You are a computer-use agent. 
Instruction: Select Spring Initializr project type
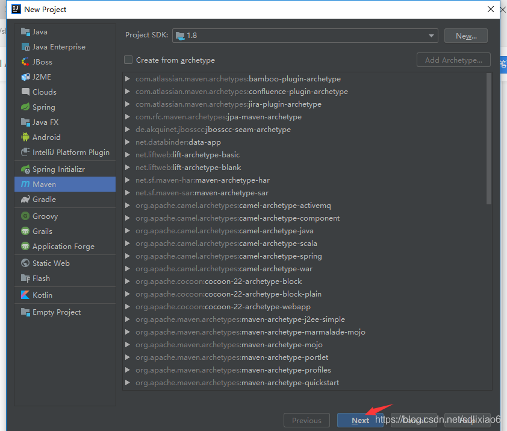(65, 169)
